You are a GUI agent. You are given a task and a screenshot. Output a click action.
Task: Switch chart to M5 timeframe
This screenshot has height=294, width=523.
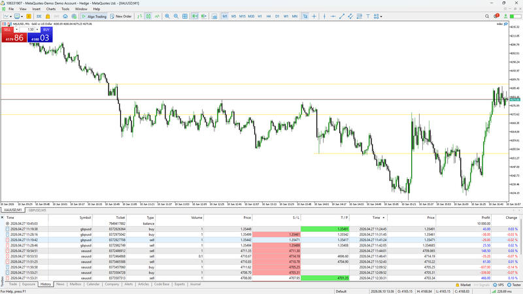click(x=233, y=16)
